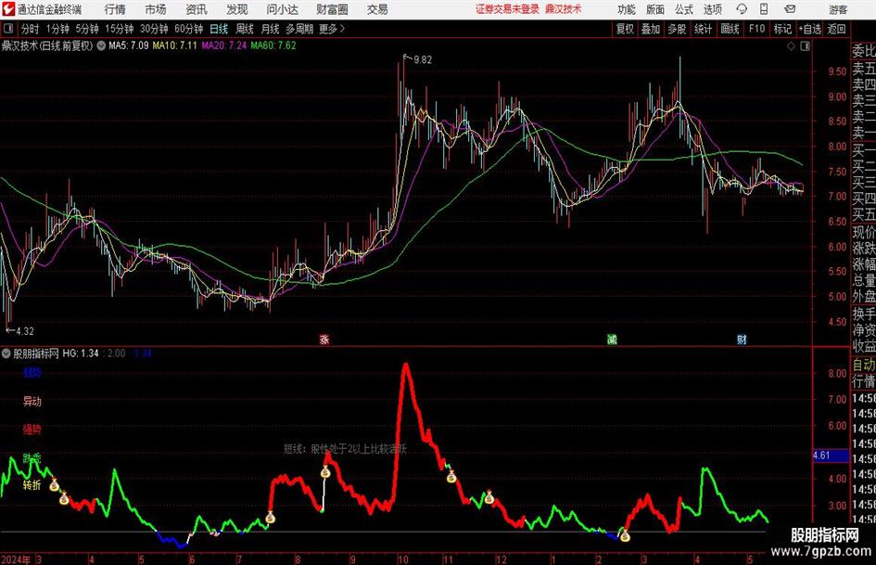Click the money bag signal above 转折 label
This screenshot has width=876, height=565.
pyautogui.click(x=54, y=484)
